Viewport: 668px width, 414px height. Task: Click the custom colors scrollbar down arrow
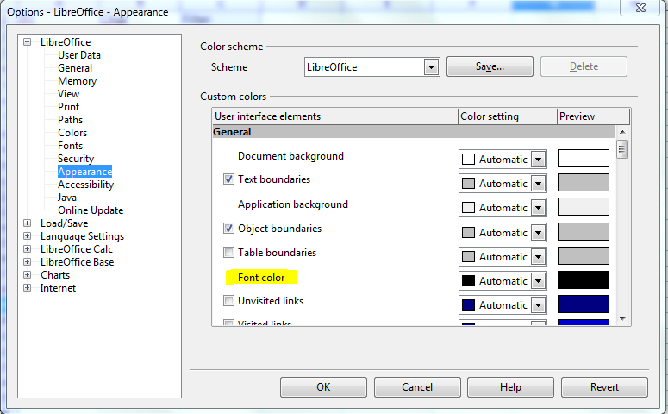pos(623,318)
